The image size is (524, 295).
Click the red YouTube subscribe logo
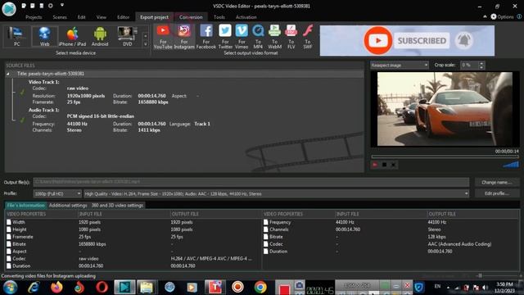click(378, 40)
